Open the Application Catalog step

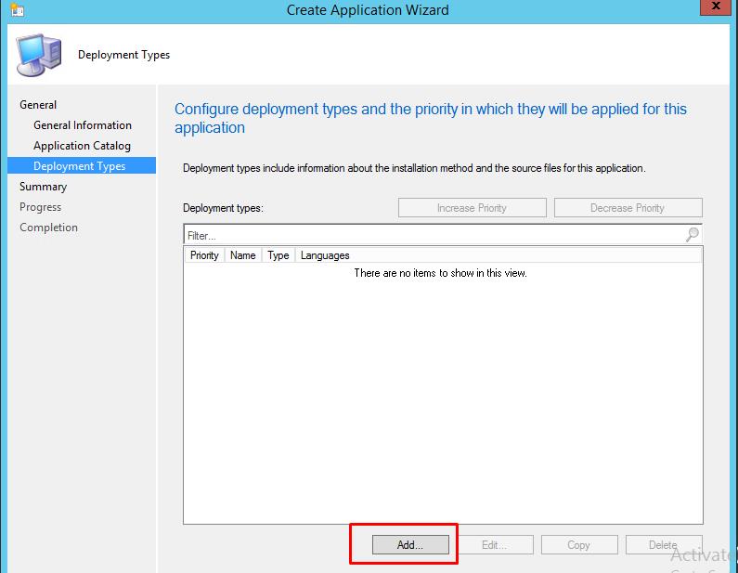82,146
